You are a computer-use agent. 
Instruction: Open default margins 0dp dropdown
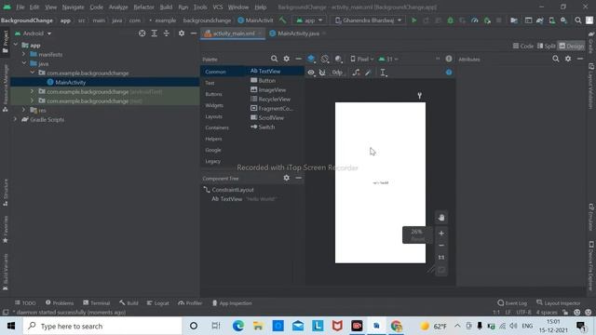(337, 73)
